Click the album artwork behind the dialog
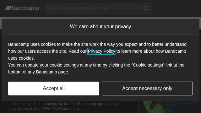 (170, 107)
